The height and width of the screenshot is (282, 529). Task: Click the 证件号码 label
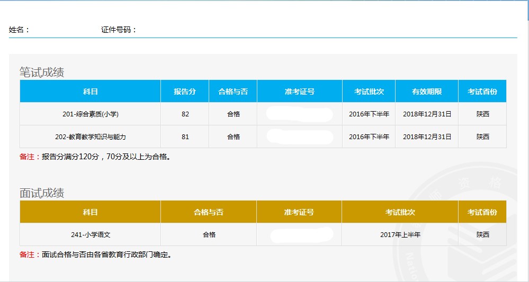(x=119, y=30)
